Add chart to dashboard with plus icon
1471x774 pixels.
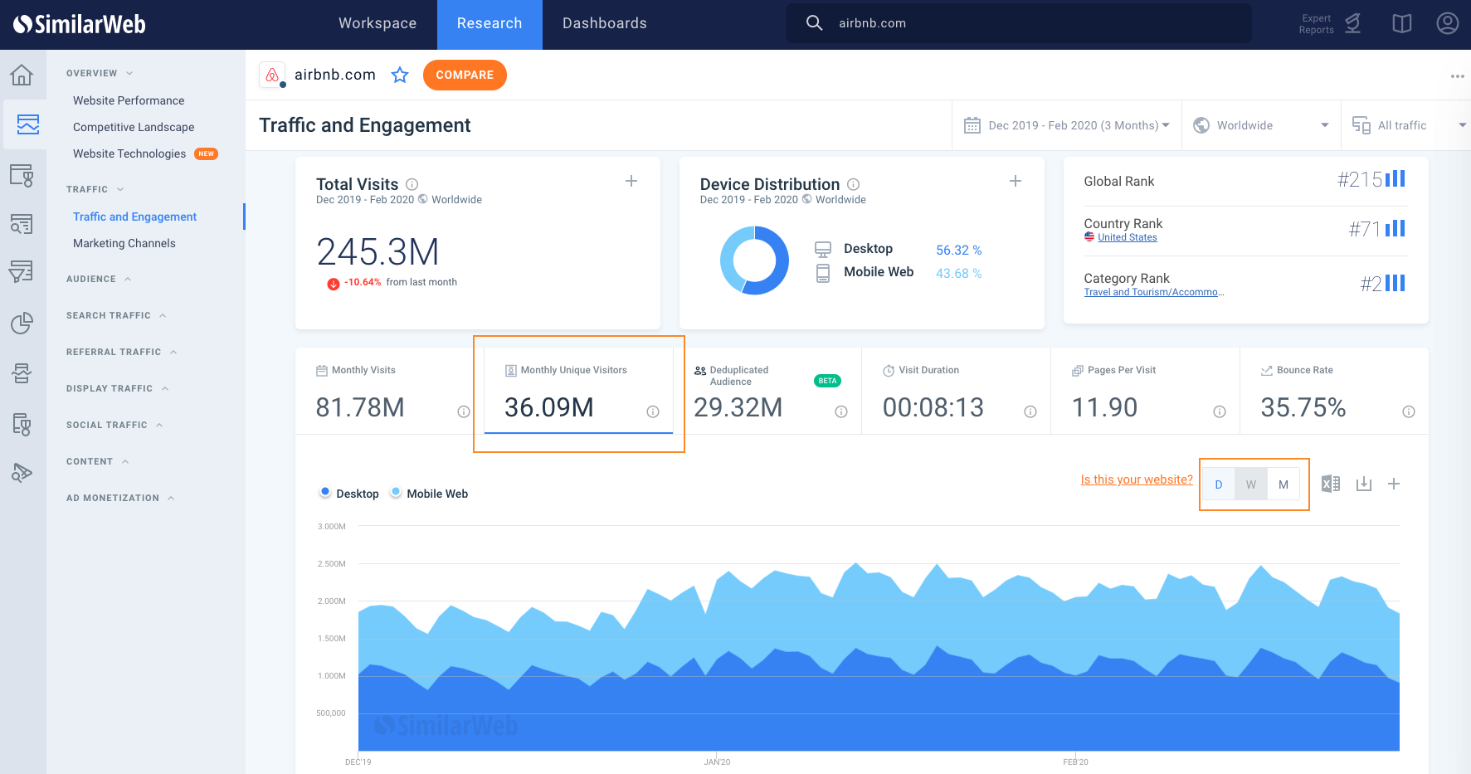[x=1394, y=484]
